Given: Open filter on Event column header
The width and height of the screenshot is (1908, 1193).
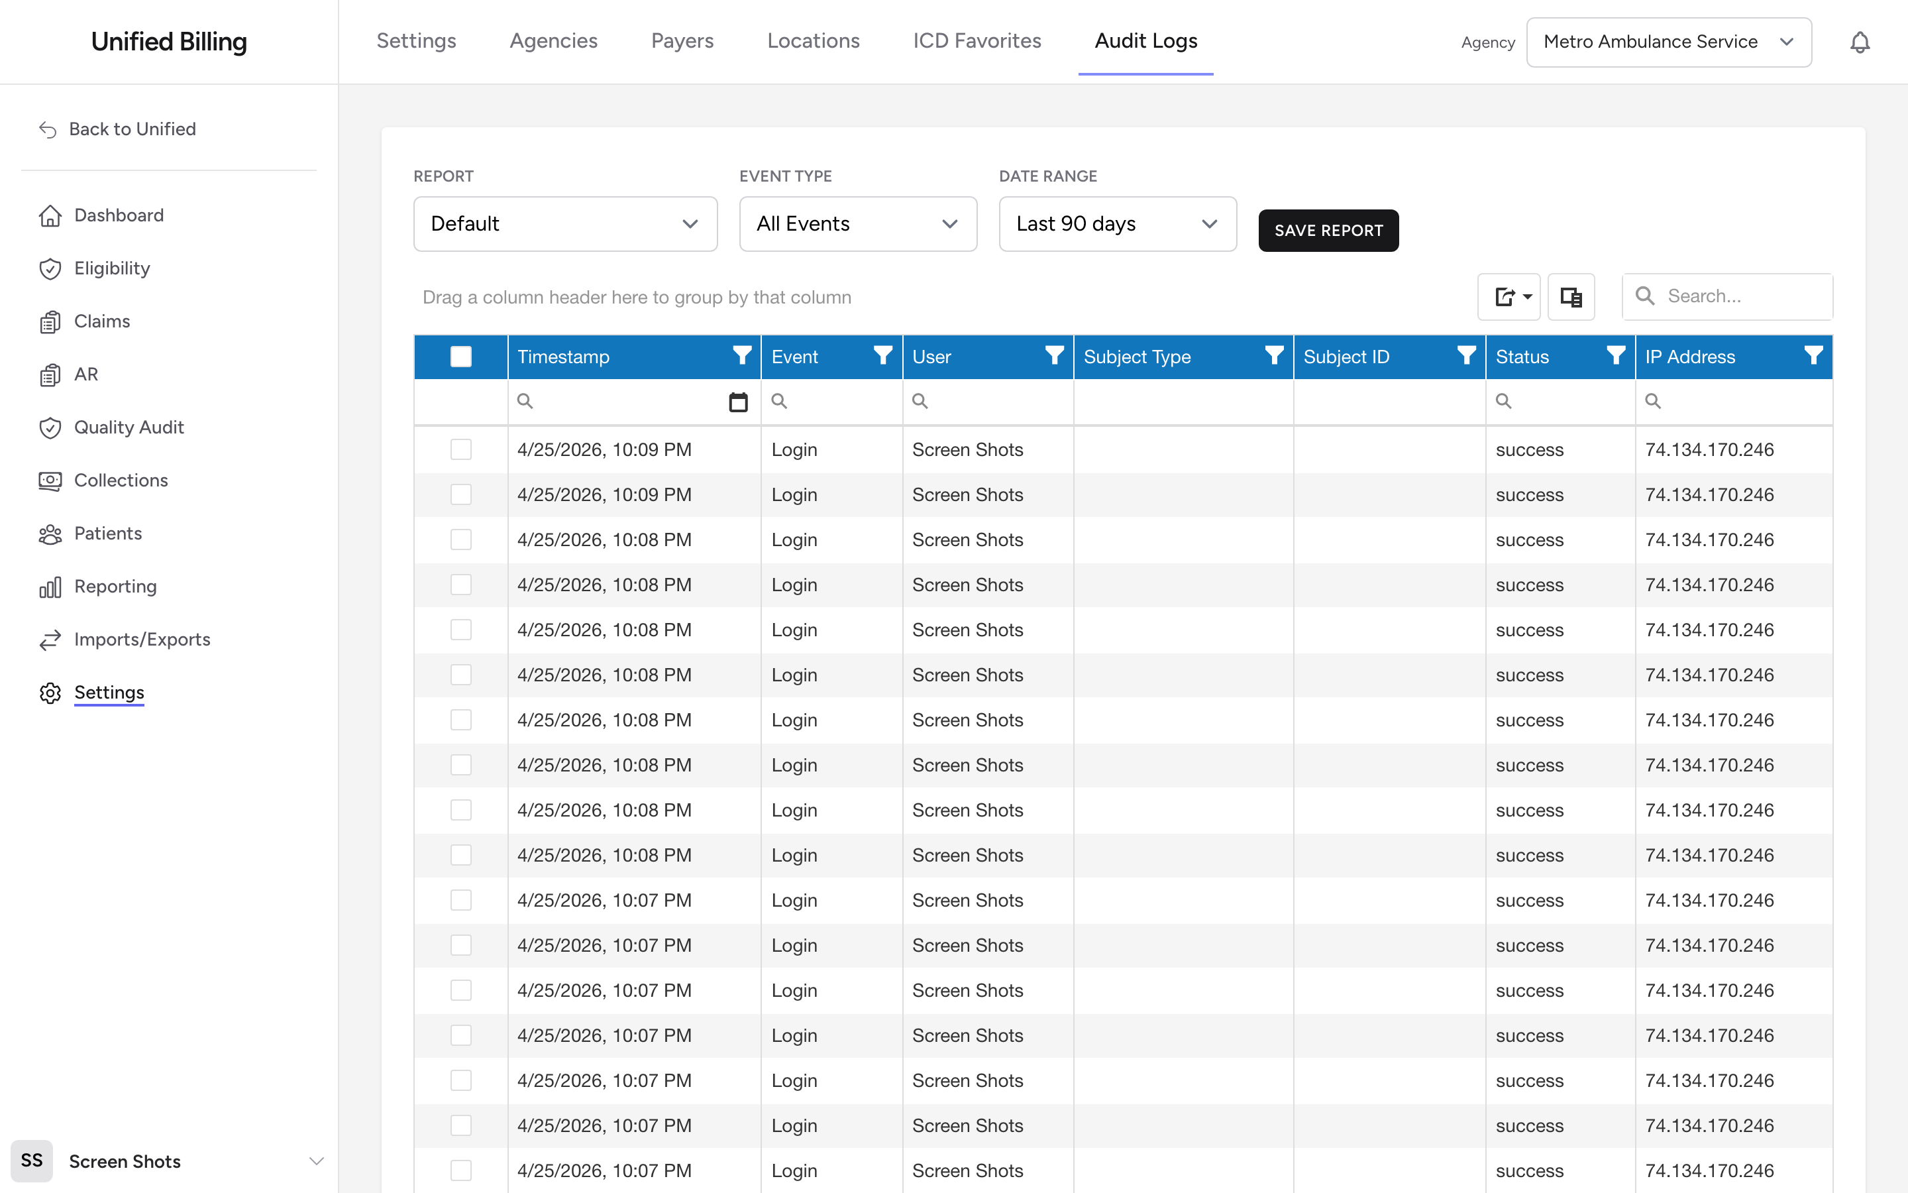Looking at the screenshot, I should [882, 356].
